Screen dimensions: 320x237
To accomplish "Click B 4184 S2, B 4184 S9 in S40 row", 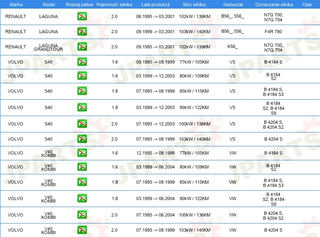I will pos(273,108).
